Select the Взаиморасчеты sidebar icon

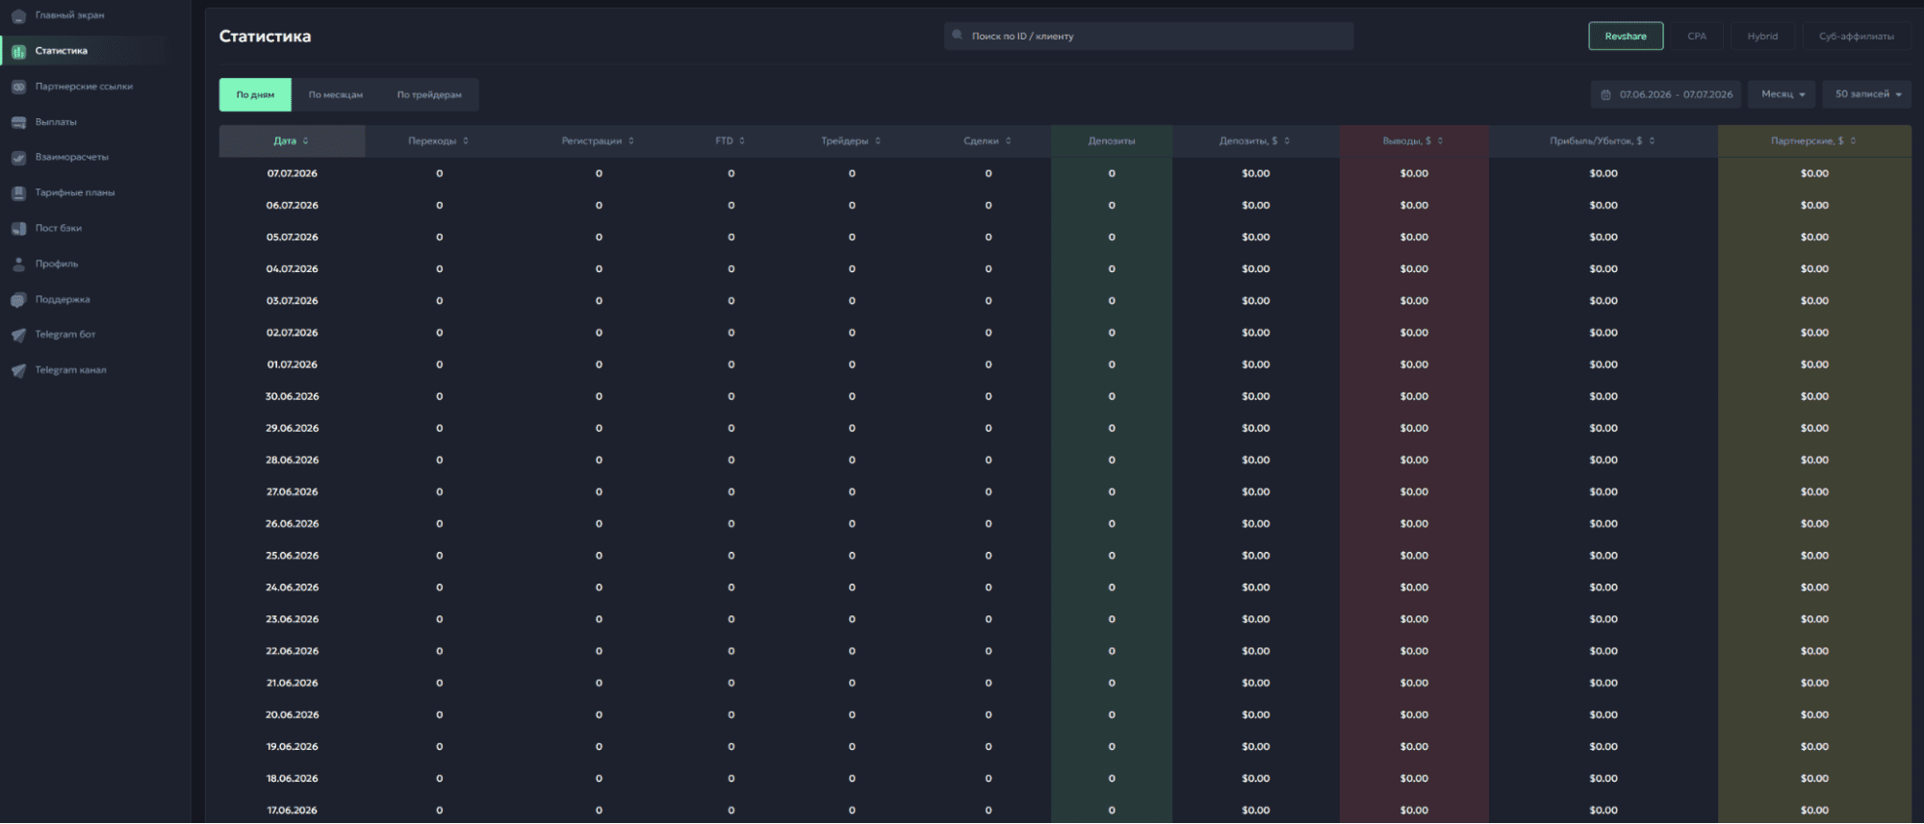(18, 158)
